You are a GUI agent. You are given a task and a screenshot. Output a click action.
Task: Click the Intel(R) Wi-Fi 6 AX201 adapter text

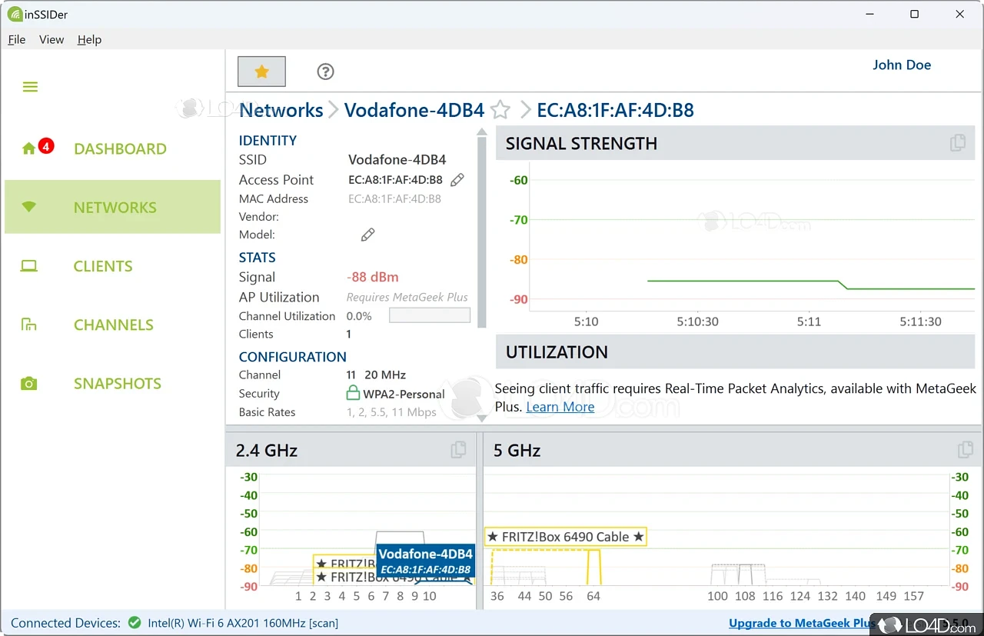(243, 623)
